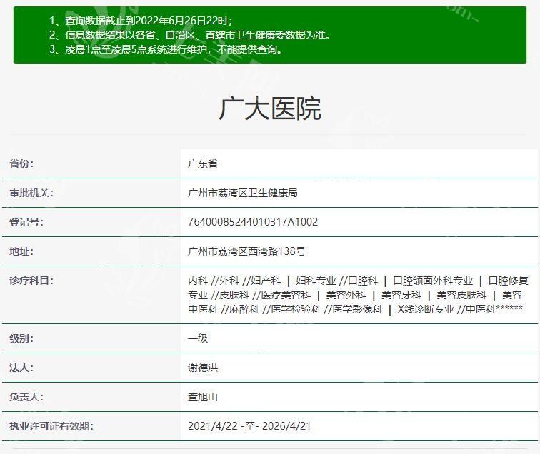Click the 负责人 label

pyautogui.click(x=26, y=397)
